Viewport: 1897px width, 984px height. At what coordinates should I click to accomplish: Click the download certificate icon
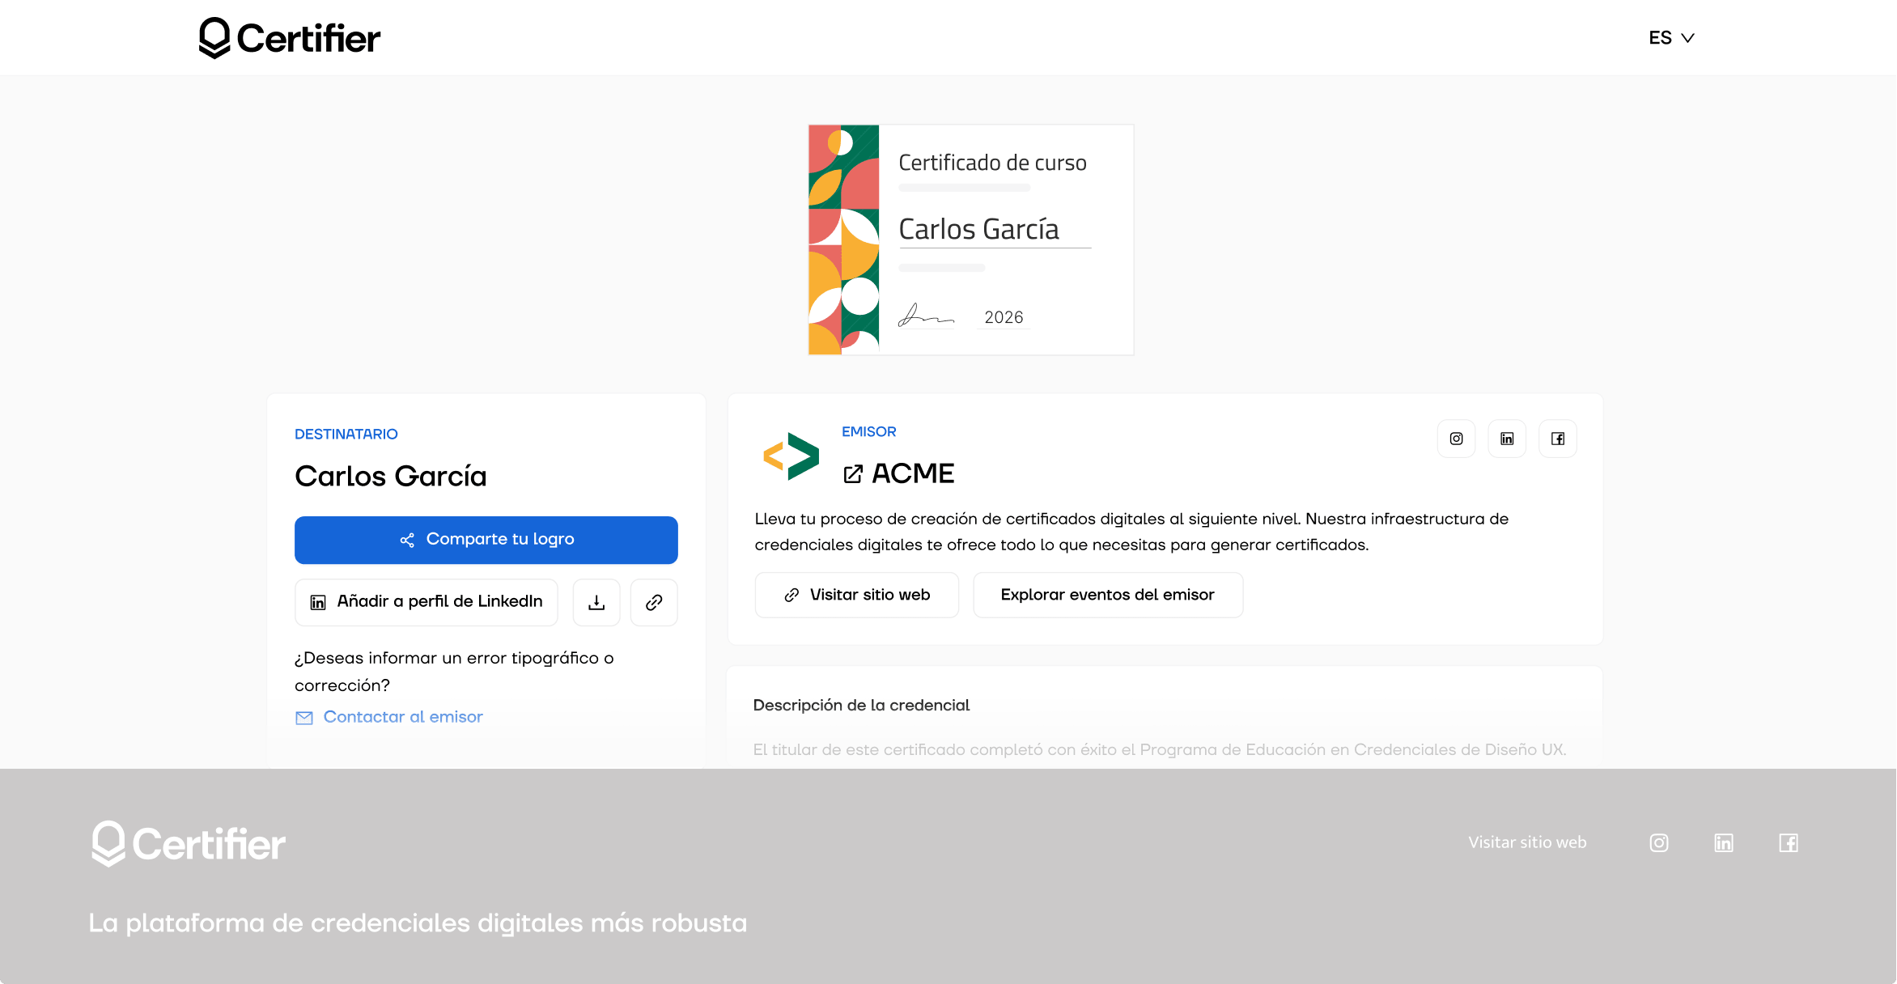click(596, 602)
